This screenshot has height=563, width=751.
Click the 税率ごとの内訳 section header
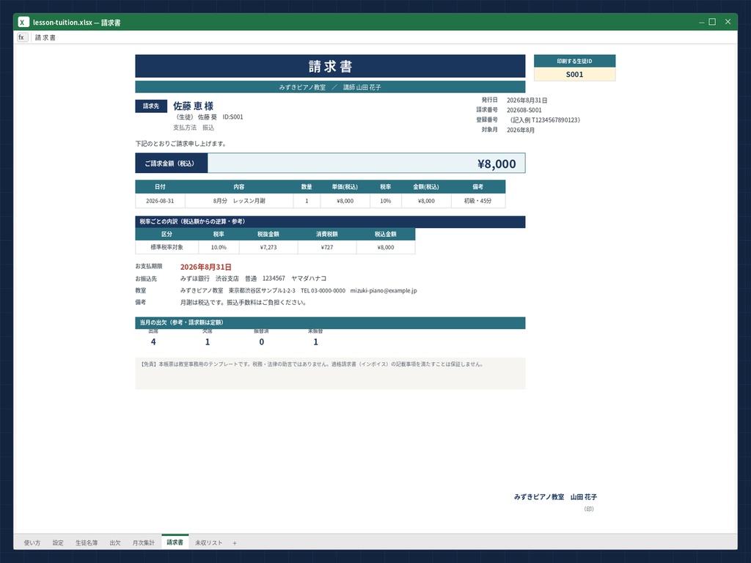coord(330,221)
